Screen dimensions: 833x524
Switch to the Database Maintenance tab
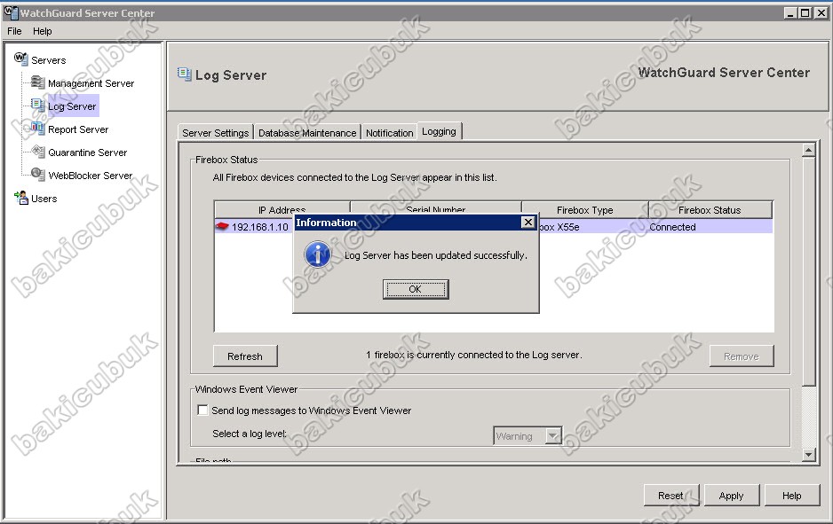(x=307, y=133)
